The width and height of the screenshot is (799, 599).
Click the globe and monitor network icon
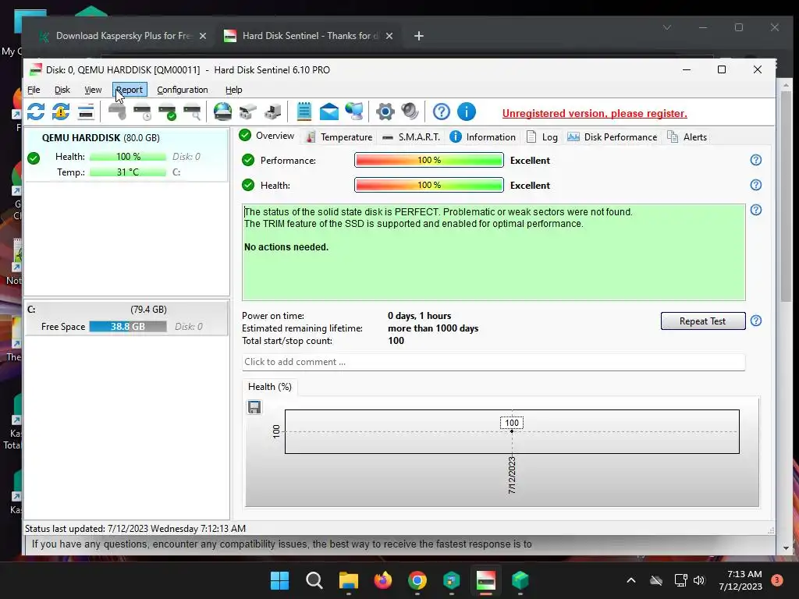tap(354, 112)
